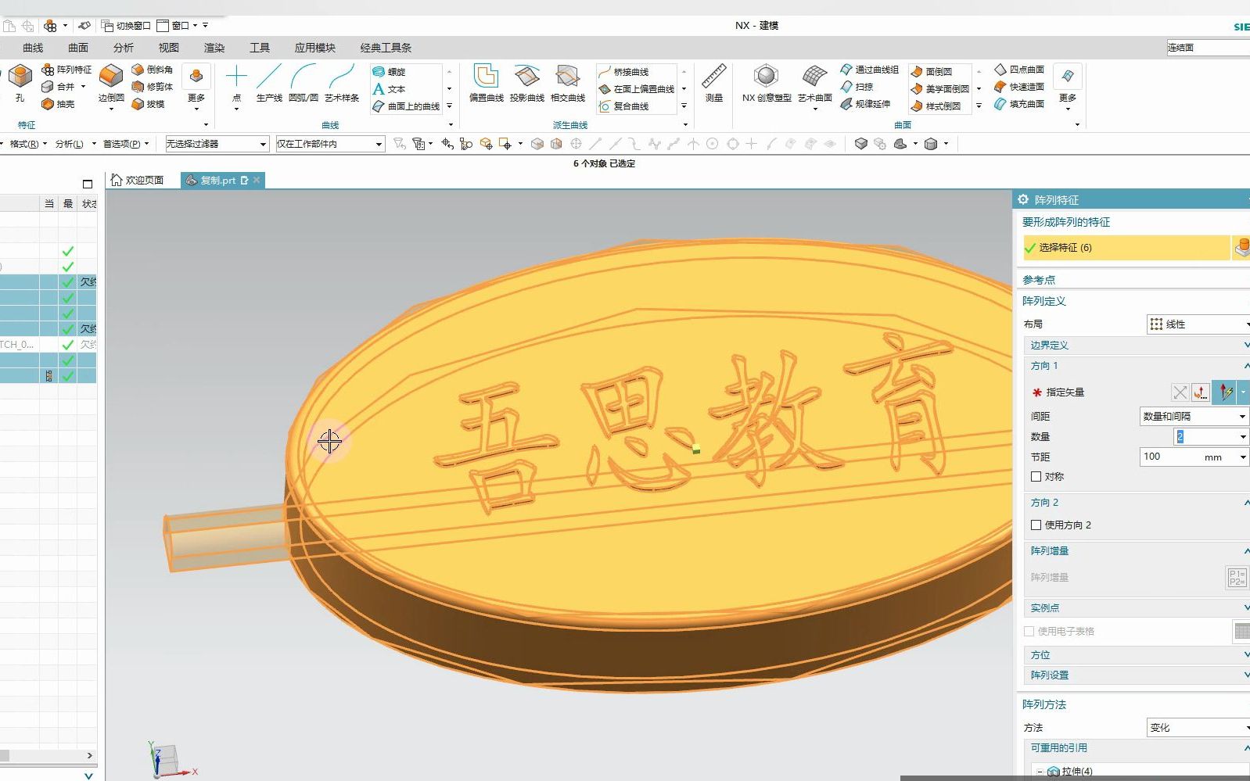Select the Hole (孔) tool
This screenshot has height=781, width=1250.
[x=20, y=83]
